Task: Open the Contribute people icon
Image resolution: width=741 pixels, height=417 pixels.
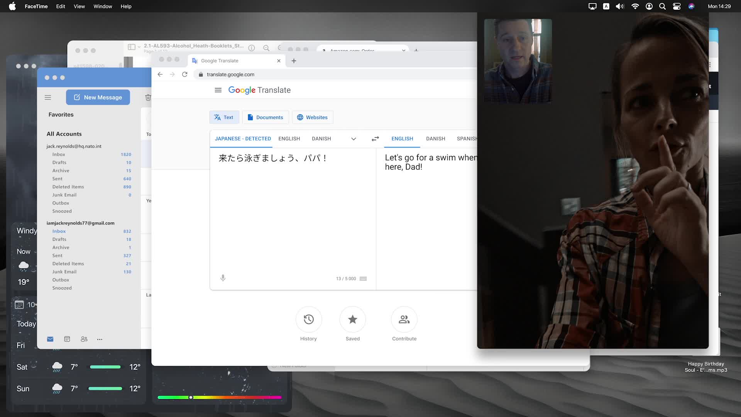Action: click(404, 319)
